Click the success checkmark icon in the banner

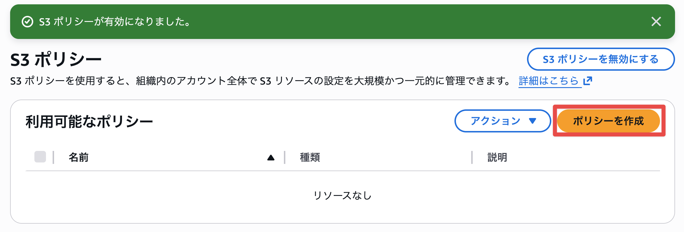(x=27, y=22)
